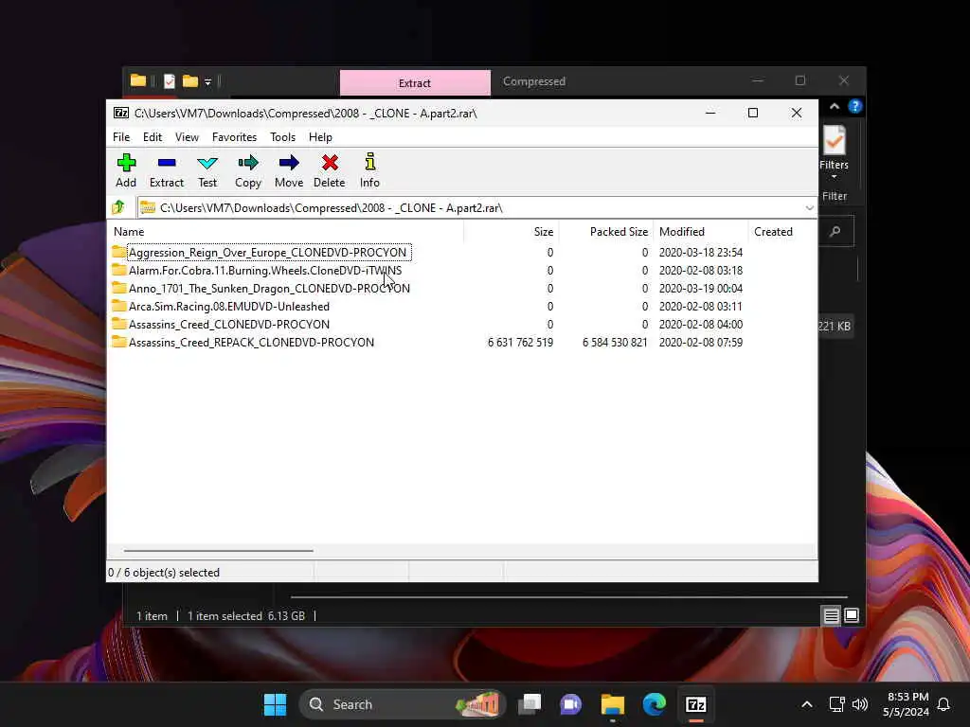Click the Explorer horizontal scrollbar
This screenshot has height=727, width=970.
[x=568, y=597]
